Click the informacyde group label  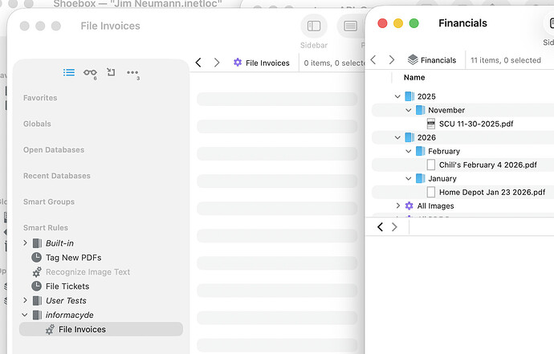tap(69, 315)
